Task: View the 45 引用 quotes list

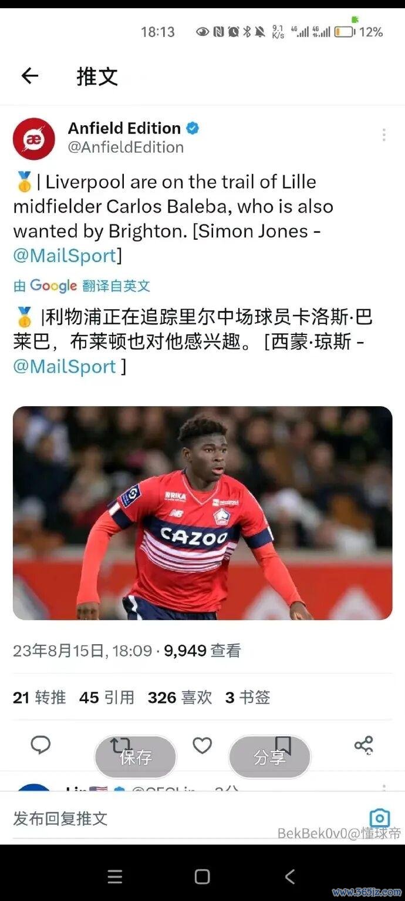Action: click(x=107, y=698)
